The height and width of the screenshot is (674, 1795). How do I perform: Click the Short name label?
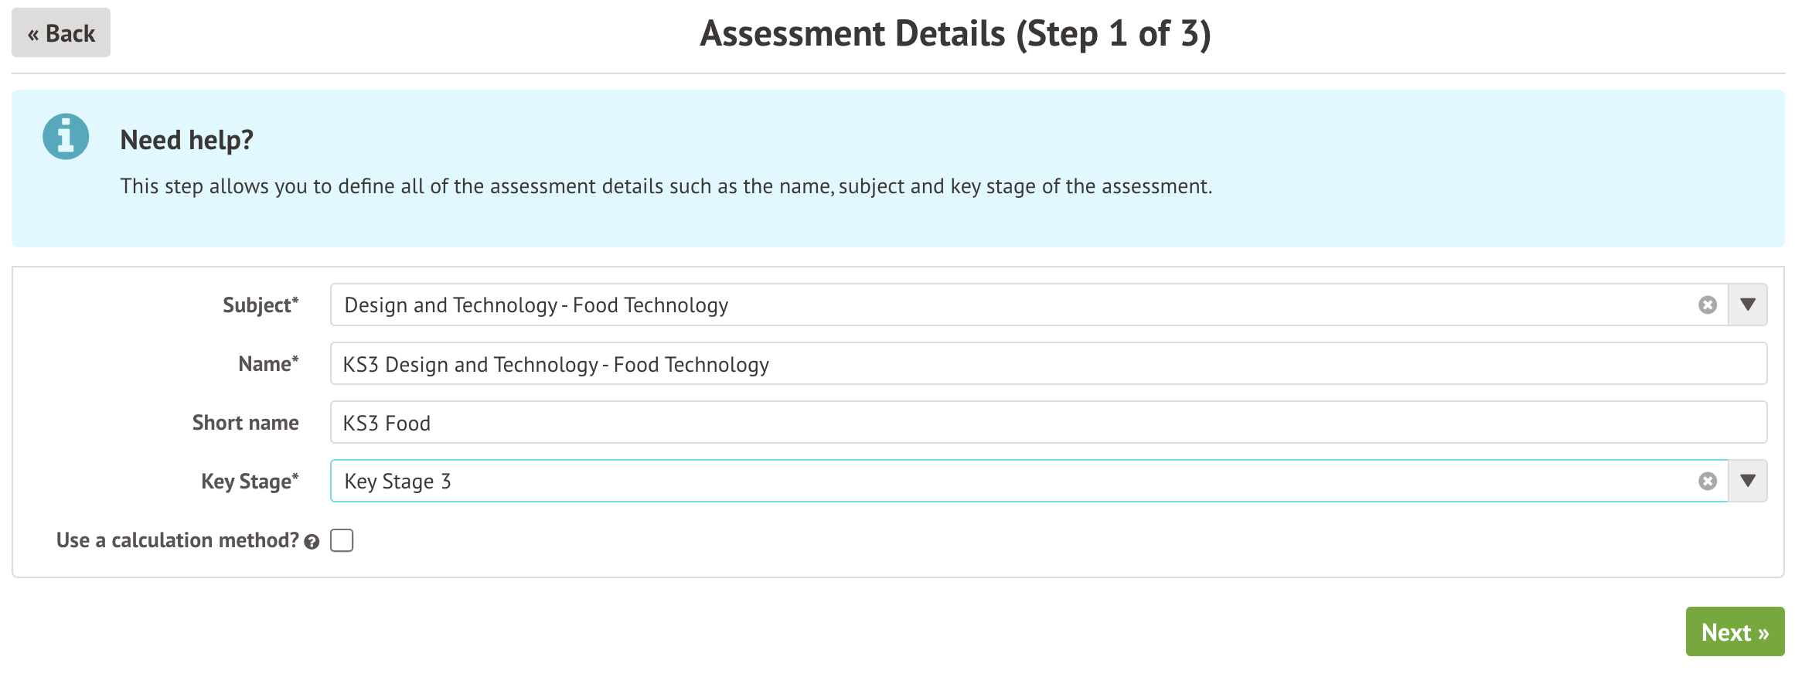point(245,423)
